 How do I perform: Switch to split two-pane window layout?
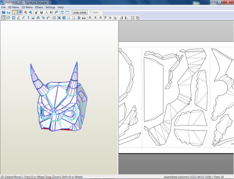coord(62,12)
